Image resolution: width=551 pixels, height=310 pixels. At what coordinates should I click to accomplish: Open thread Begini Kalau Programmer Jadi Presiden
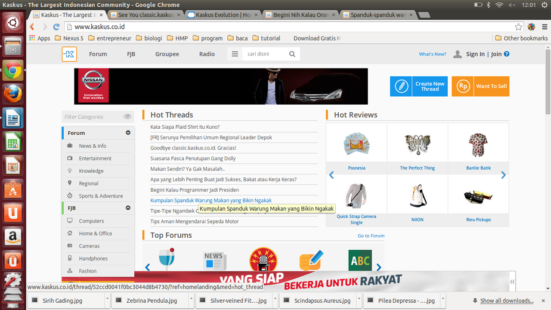(195, 190)
